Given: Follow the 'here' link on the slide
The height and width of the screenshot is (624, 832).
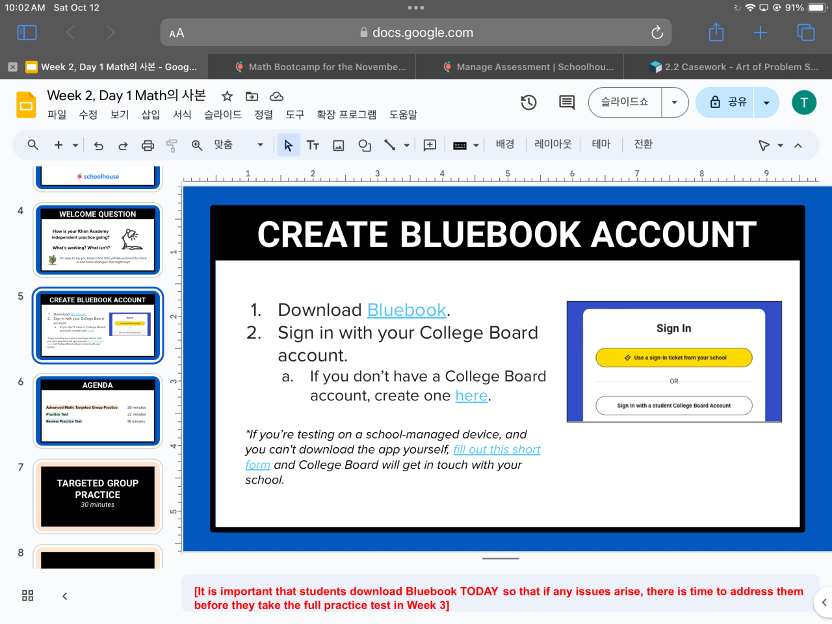Looking at the screenshot, I should (471, 396).
